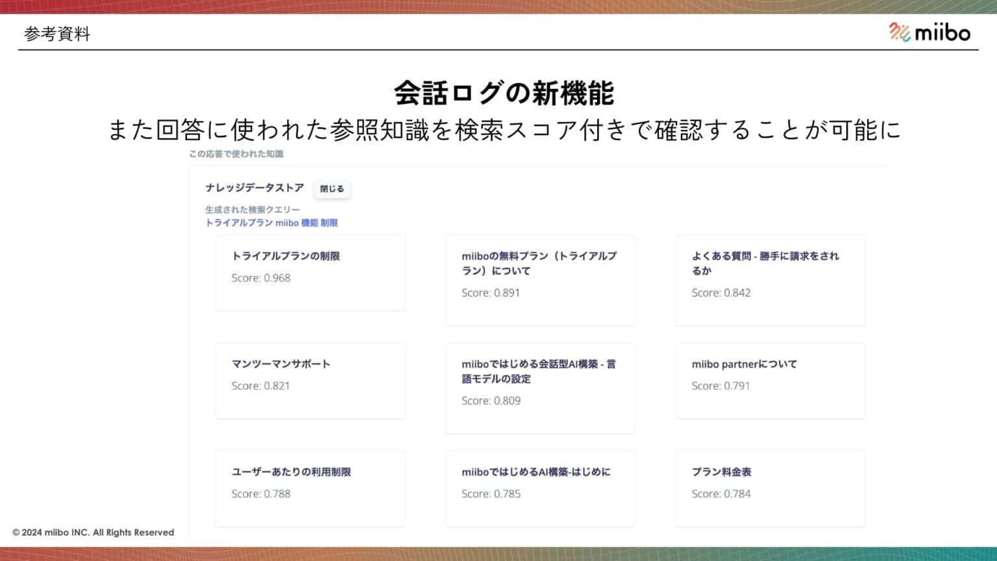The image size is (997, 561).
Task: Click the miibo logo
Action: (x=929, y=32)
